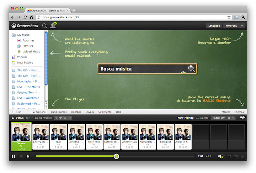Toggle repeat mode
This screenshot has width=256, height=173.
pos(236,156)
